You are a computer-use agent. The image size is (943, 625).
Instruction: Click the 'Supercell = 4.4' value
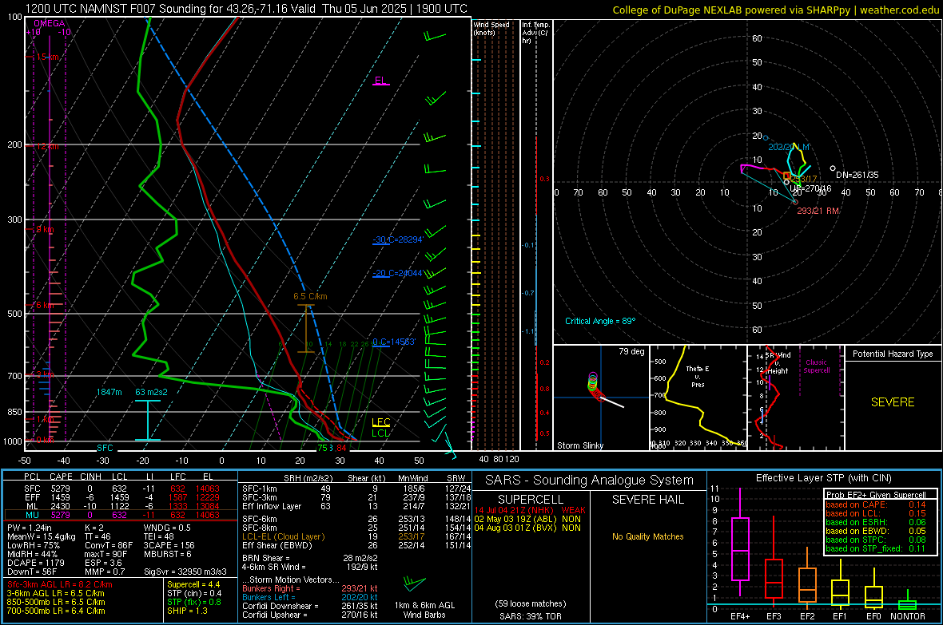click(x=193, y=584)
